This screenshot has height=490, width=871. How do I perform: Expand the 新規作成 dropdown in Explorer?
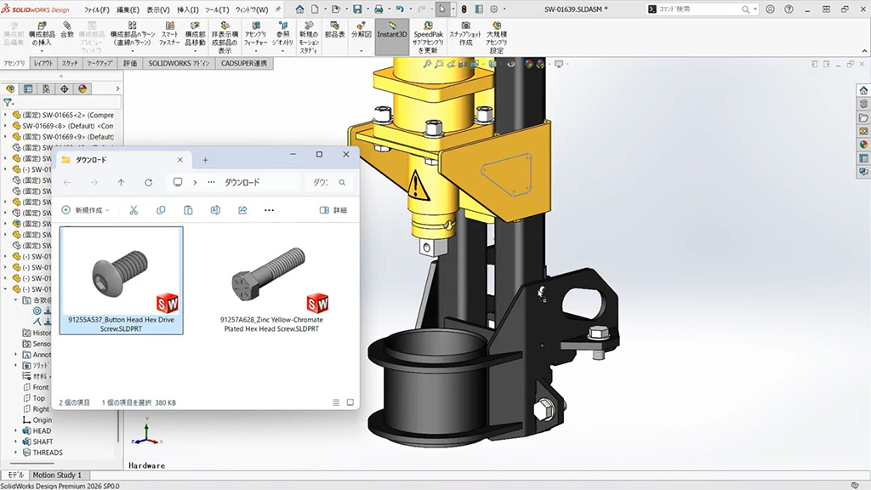click(86, 210)
